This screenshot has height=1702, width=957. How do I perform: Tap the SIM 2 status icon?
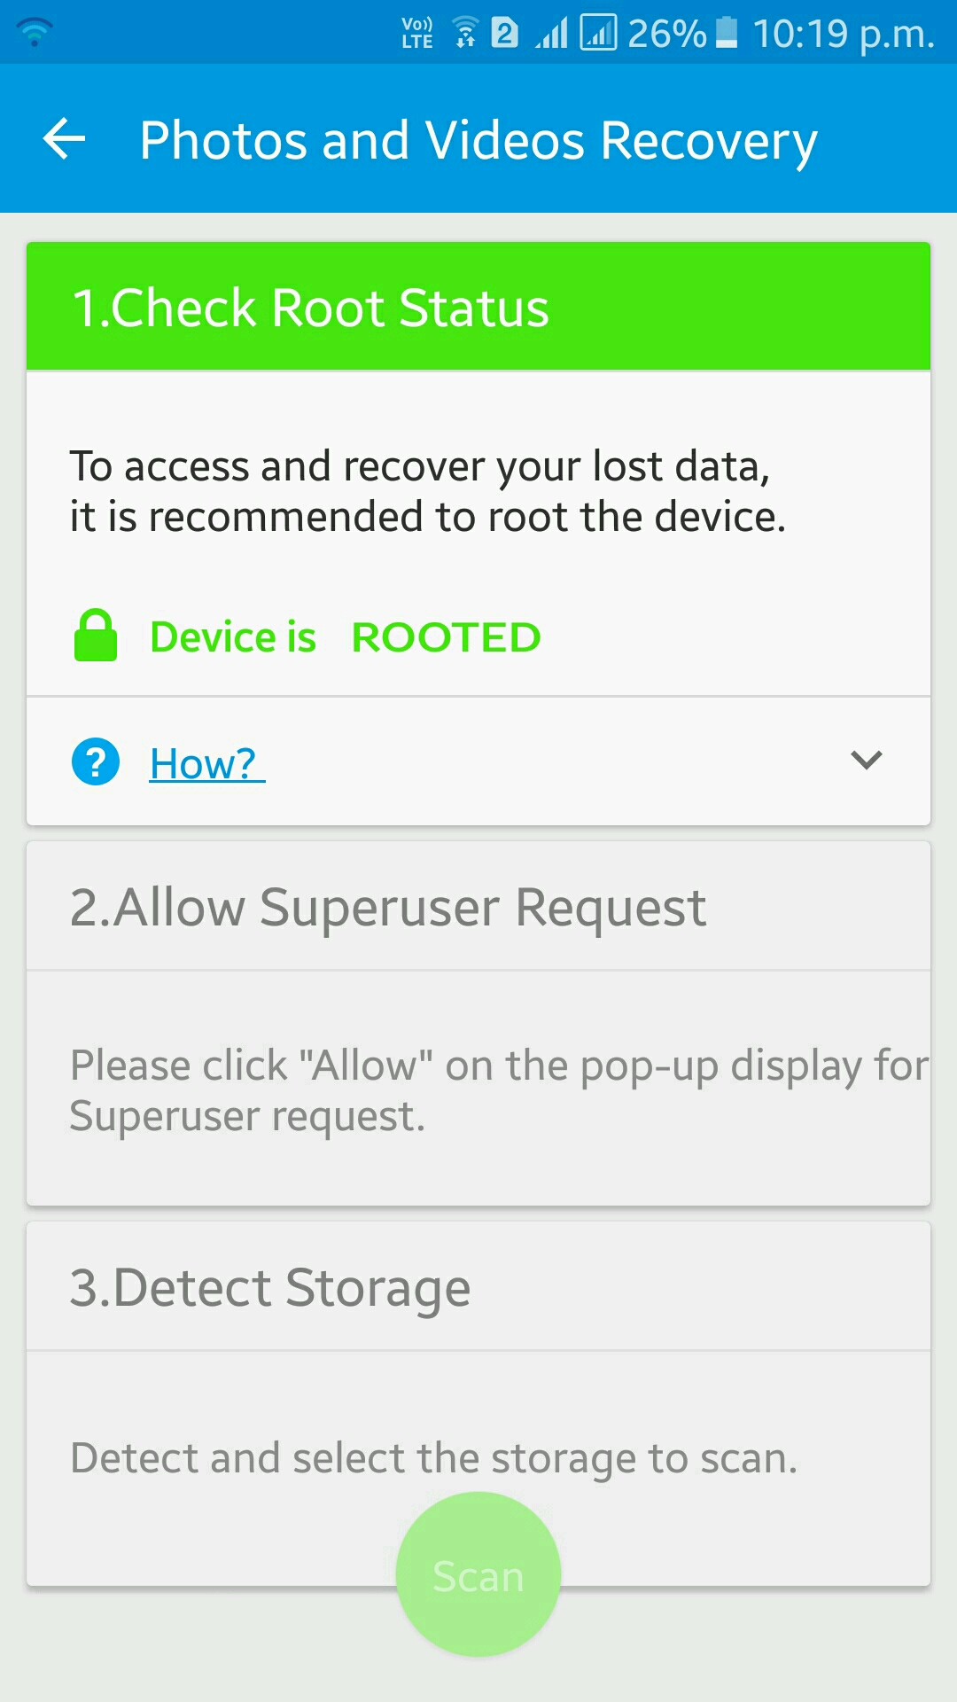(505, 34)
